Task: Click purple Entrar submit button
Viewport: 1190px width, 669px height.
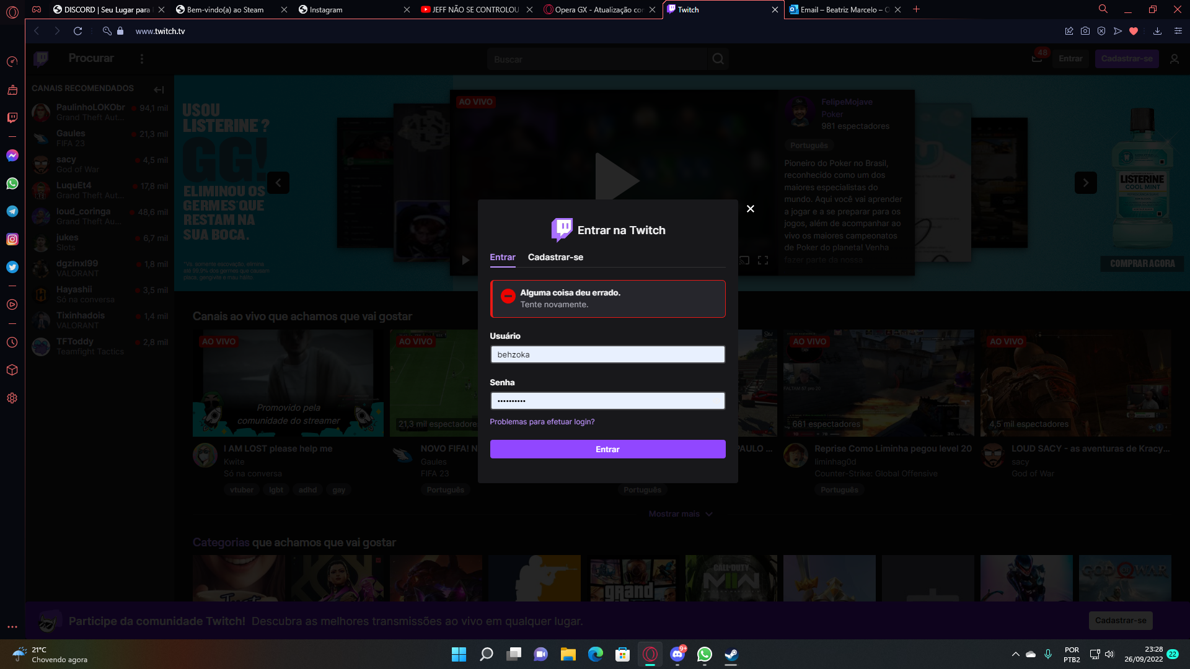Action: [607, 449]
